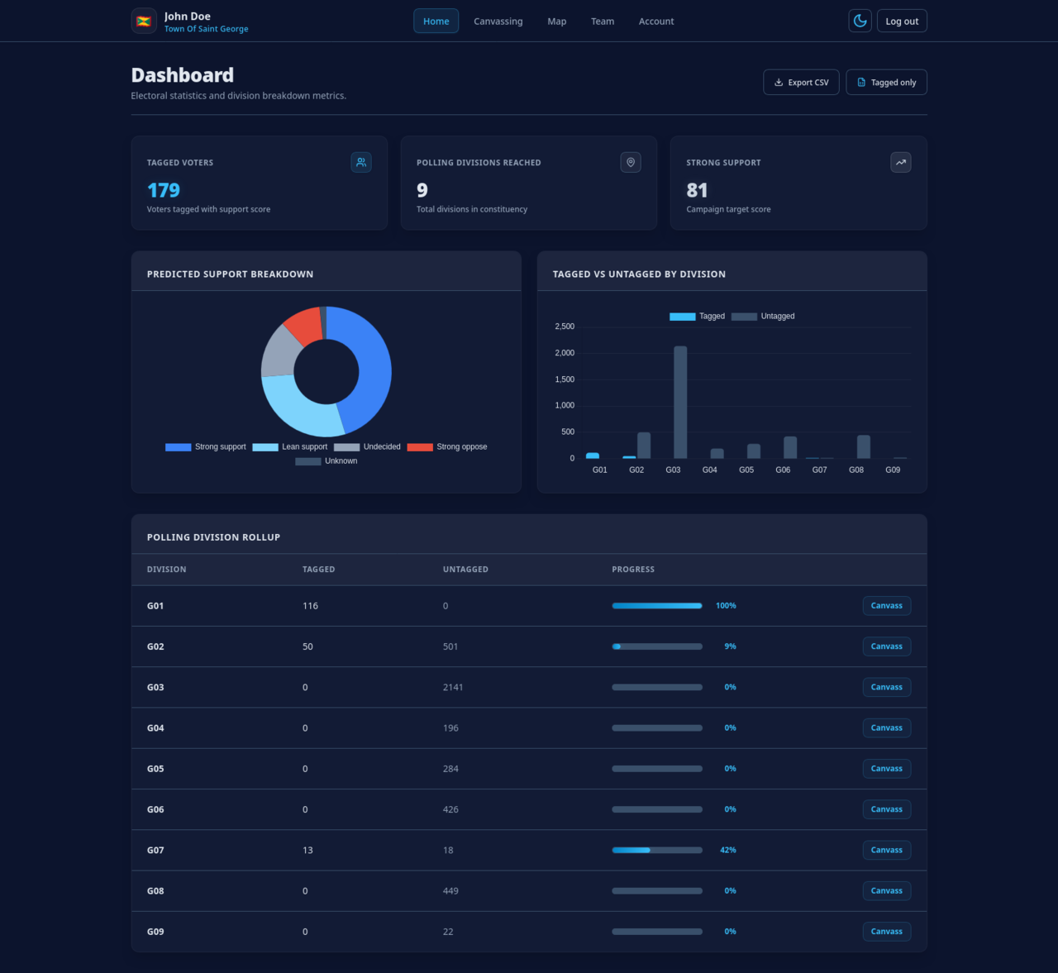Click the Untagged column header
1058x973 pixels.
465,570
